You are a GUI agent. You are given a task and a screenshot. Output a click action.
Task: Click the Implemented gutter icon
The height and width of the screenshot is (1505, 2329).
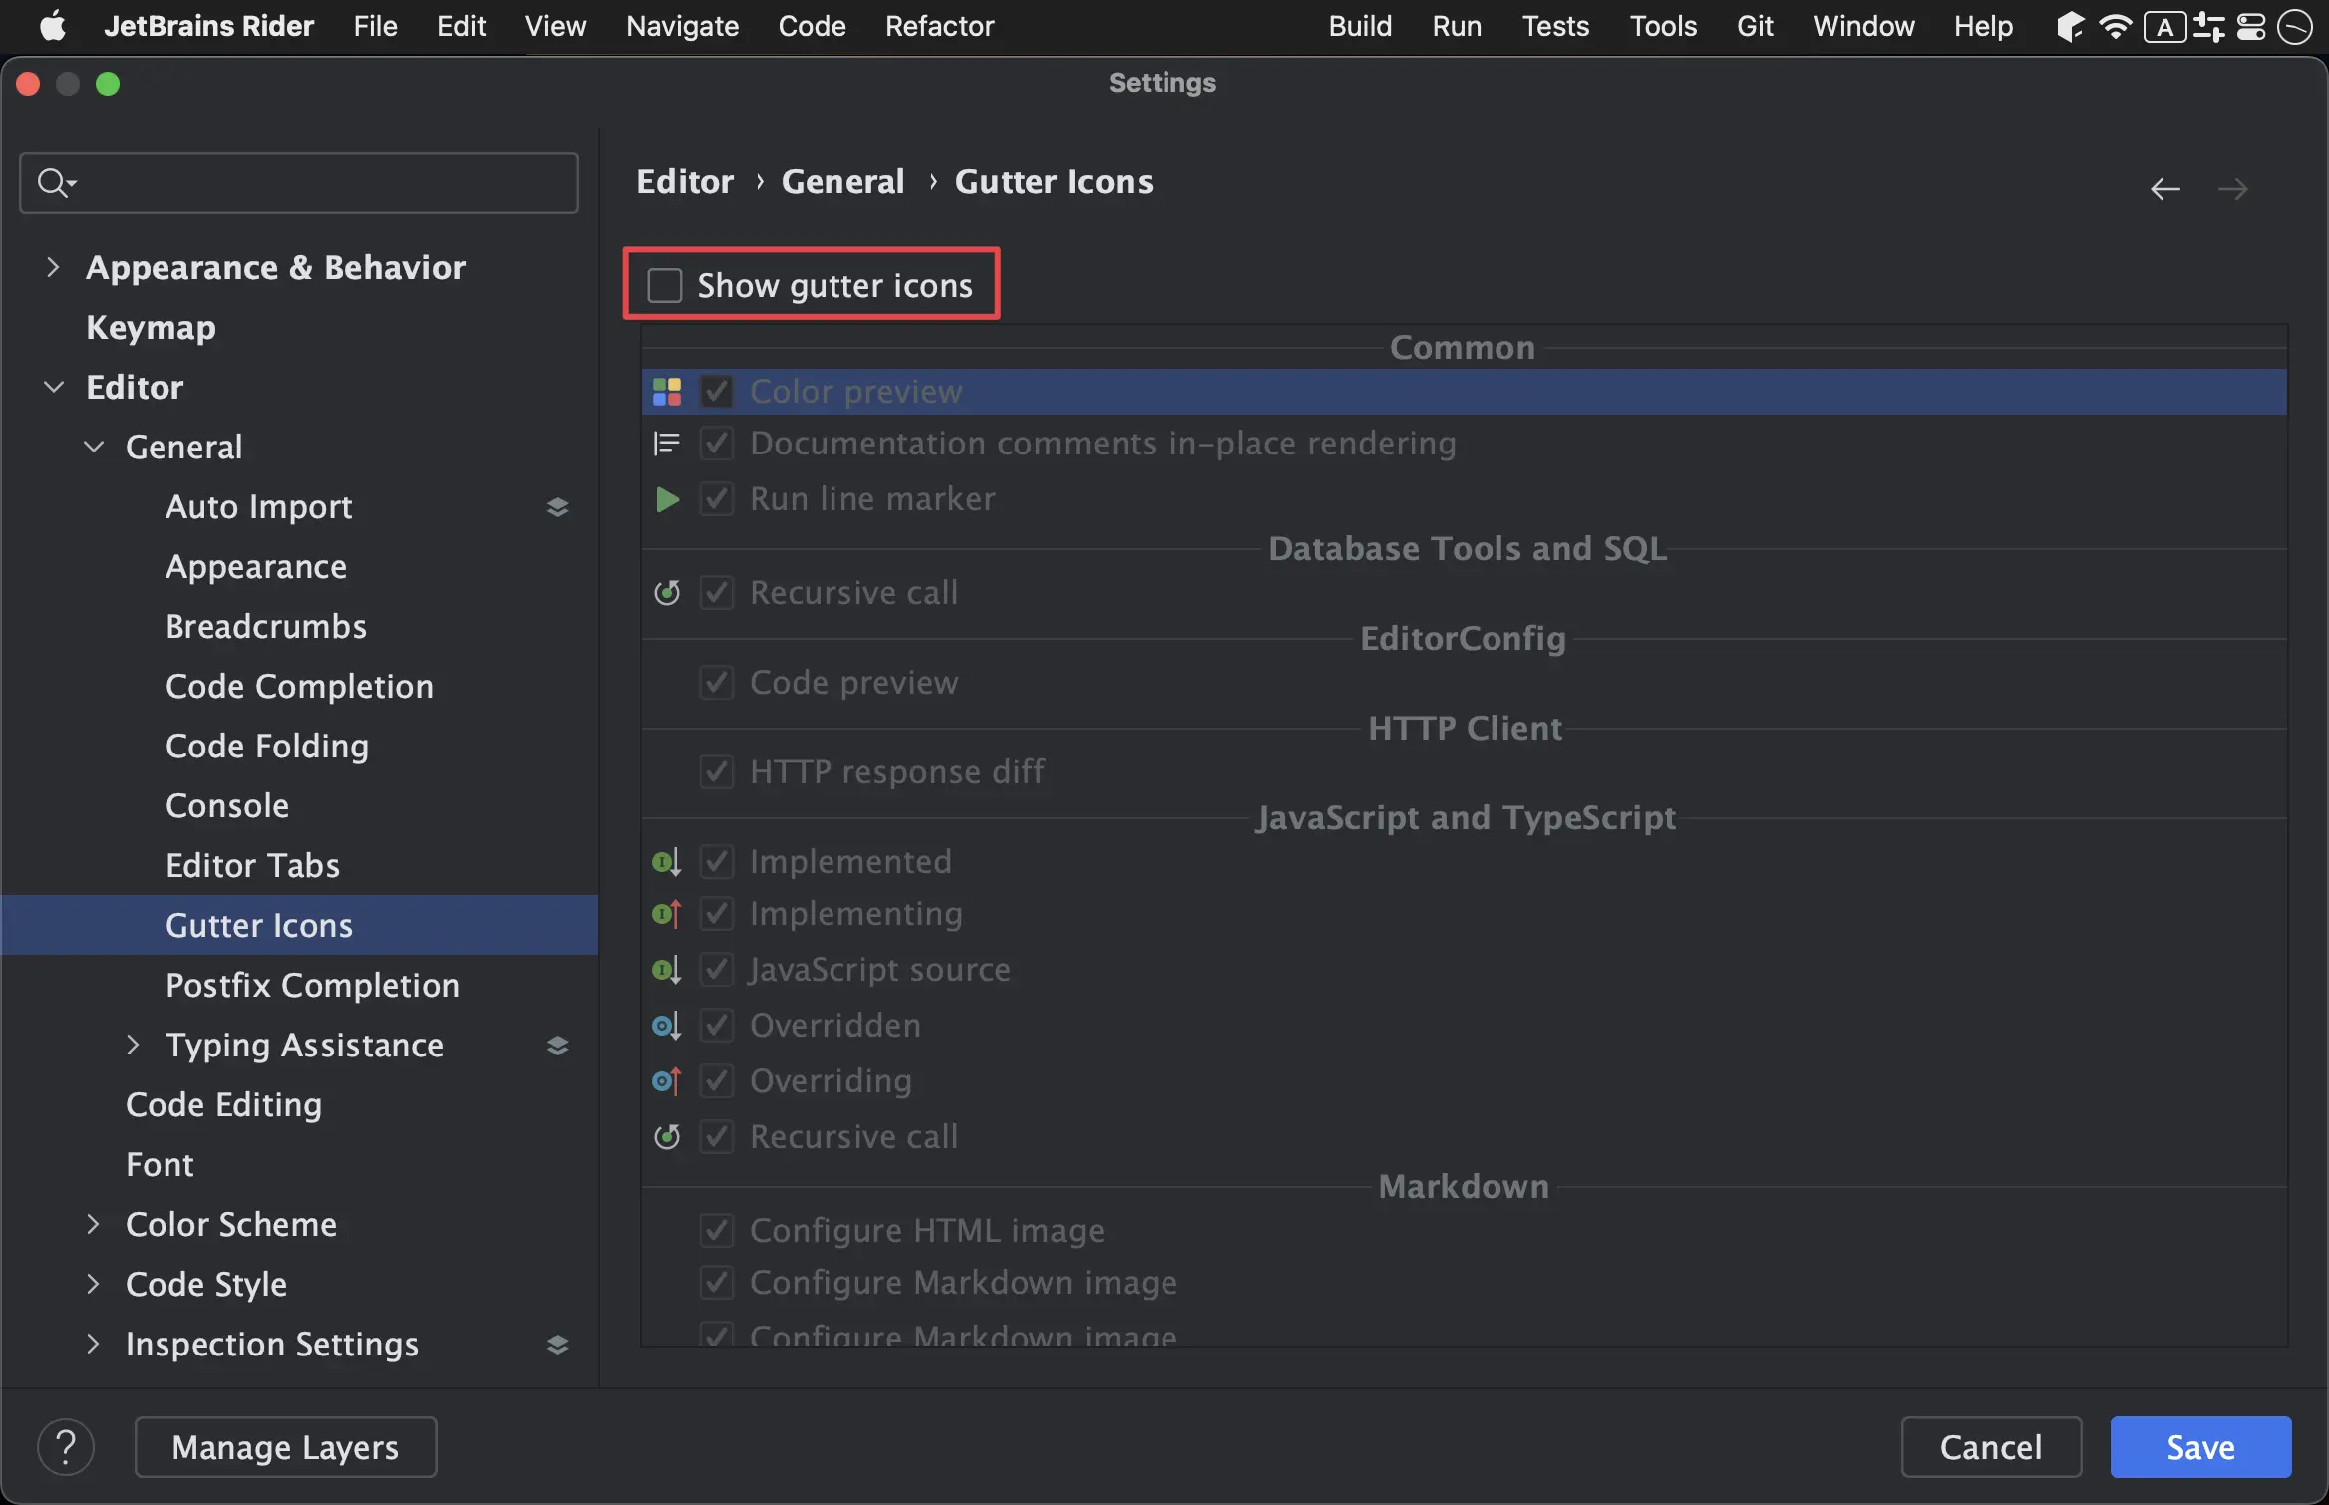(x=667, y=861)
